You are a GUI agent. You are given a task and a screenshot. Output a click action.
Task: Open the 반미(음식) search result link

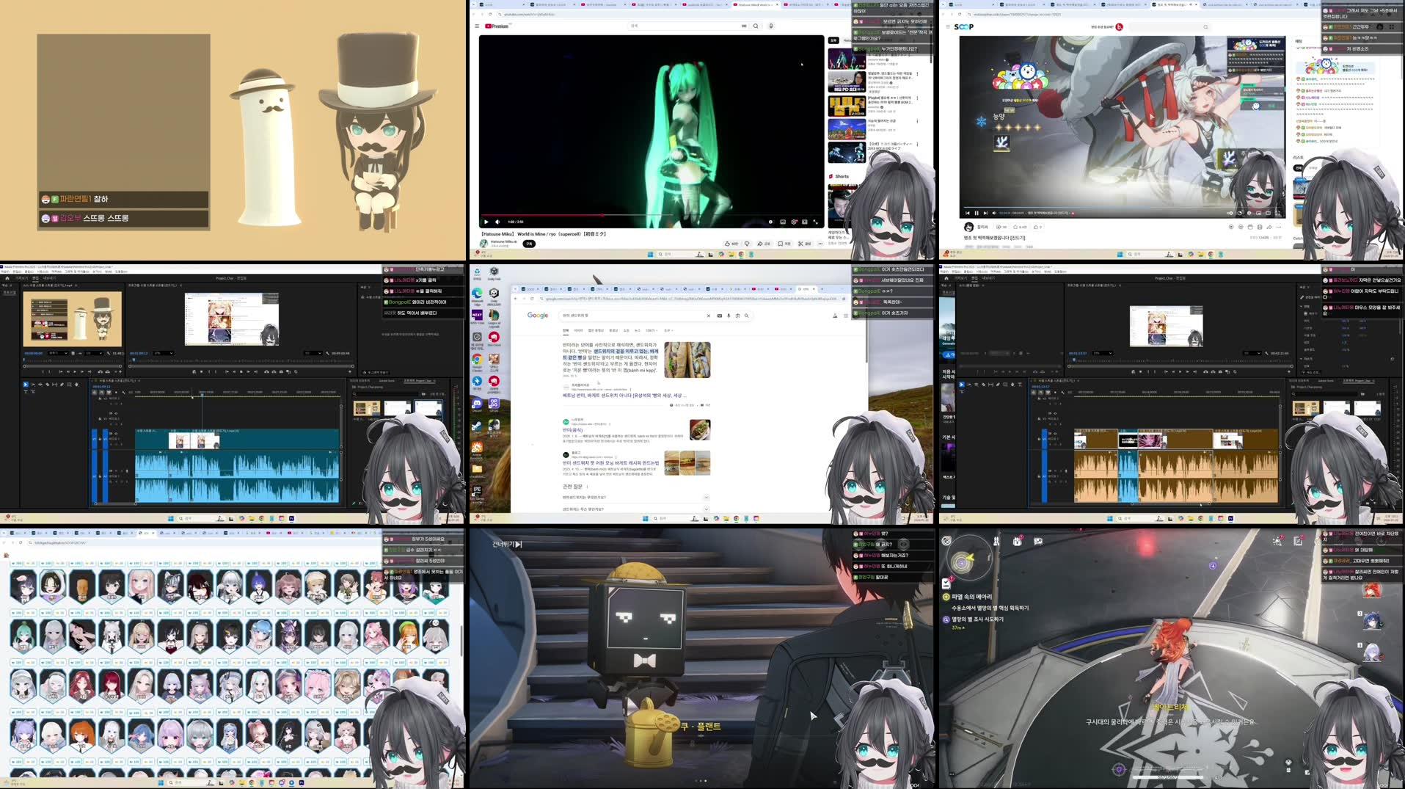[x=572, y=430]
